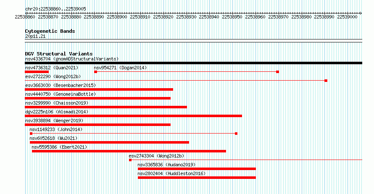374x194 pixels.
Task: Select the red nsv3365836 variant bar
Action: point(197,169)
